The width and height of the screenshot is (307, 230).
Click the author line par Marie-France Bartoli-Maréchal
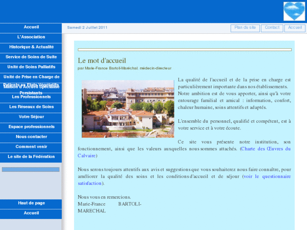[x=125, y=68]
